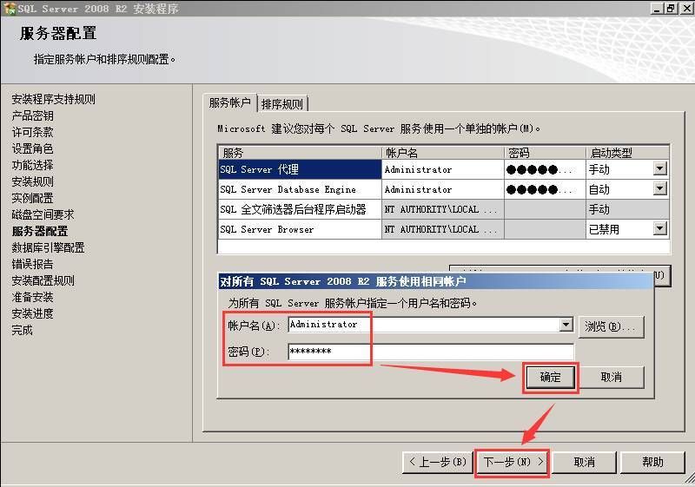Click the 确定 button in dialog
Image resolution: width=695 pixels, height=487 pixels.
[x=550, y=378]
